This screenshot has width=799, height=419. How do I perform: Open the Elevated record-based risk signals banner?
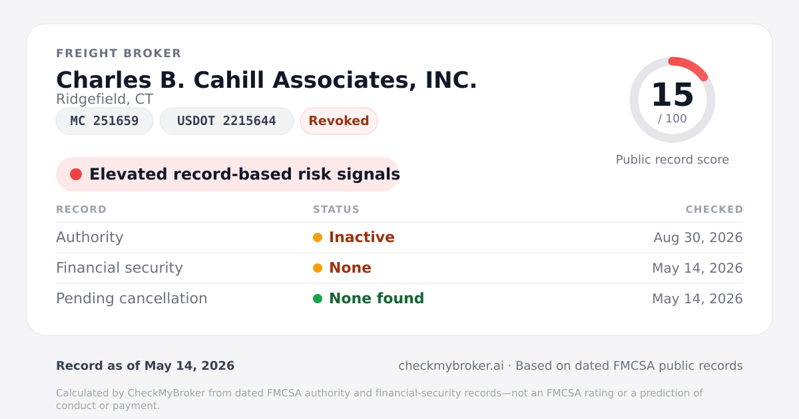tap(228, 174)
